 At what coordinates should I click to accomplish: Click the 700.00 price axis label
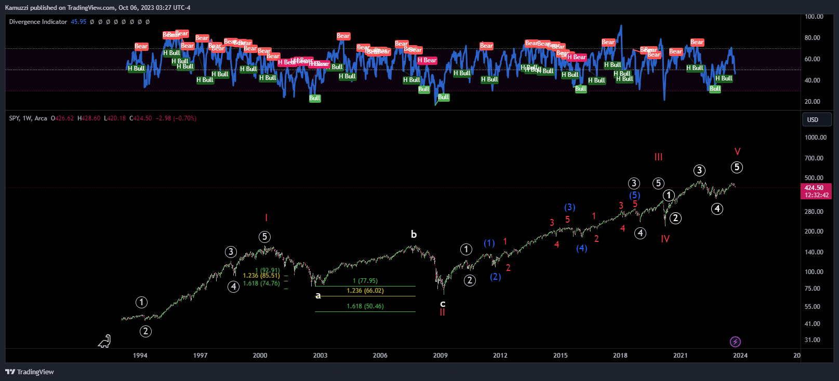[x=814, y=158]
